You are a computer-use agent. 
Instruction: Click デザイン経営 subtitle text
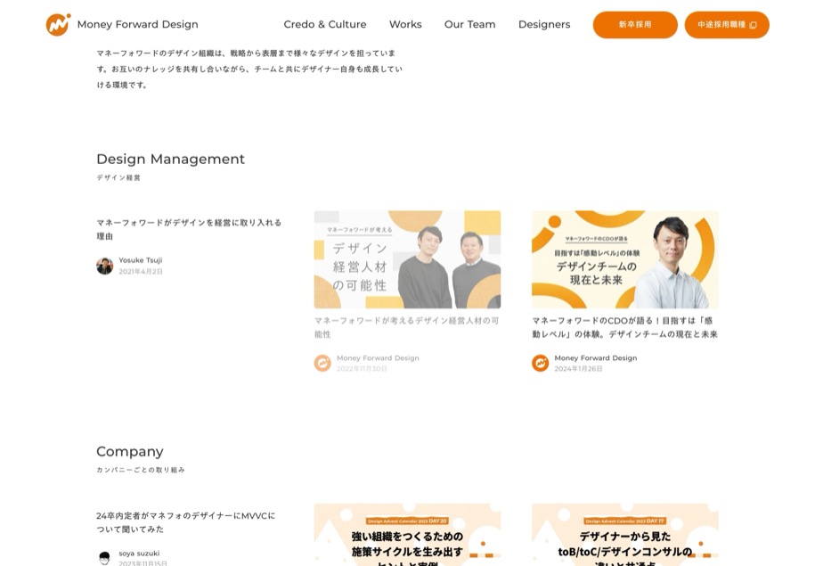pos(118,178)
